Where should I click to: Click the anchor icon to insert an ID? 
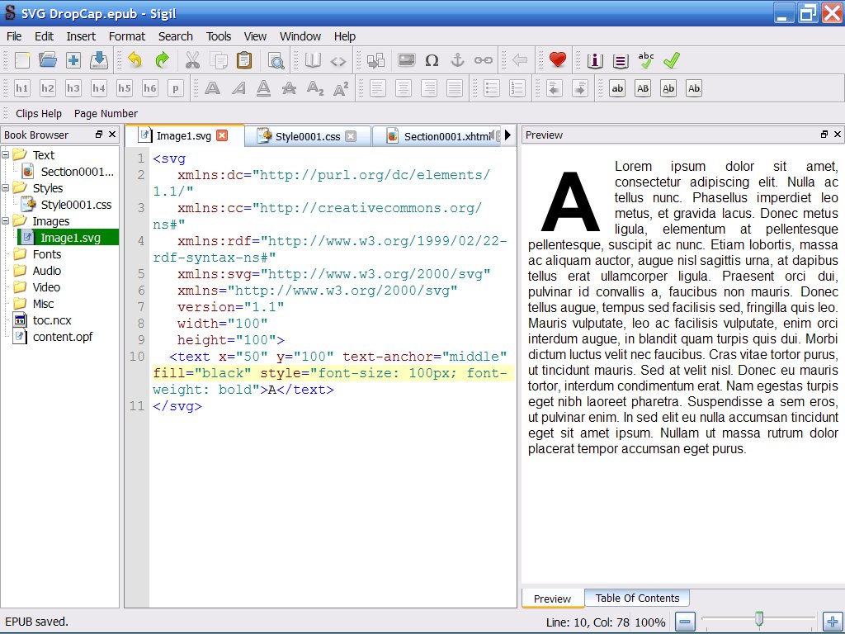coord(457,60)
